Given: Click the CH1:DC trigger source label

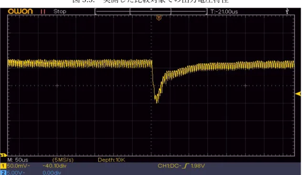Looking at the screenshot, I should [169, 166].
